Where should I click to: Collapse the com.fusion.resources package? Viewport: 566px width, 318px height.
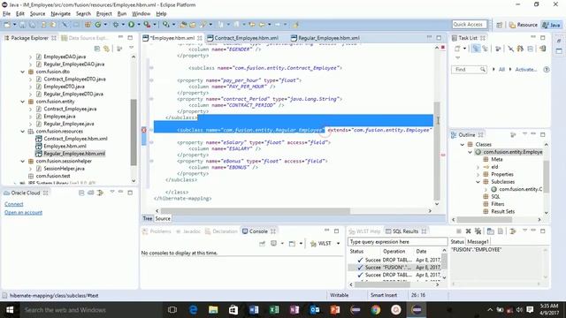[23, 132]
